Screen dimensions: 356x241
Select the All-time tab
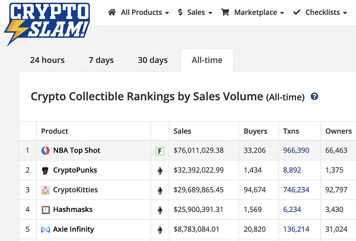click(207, 60)
